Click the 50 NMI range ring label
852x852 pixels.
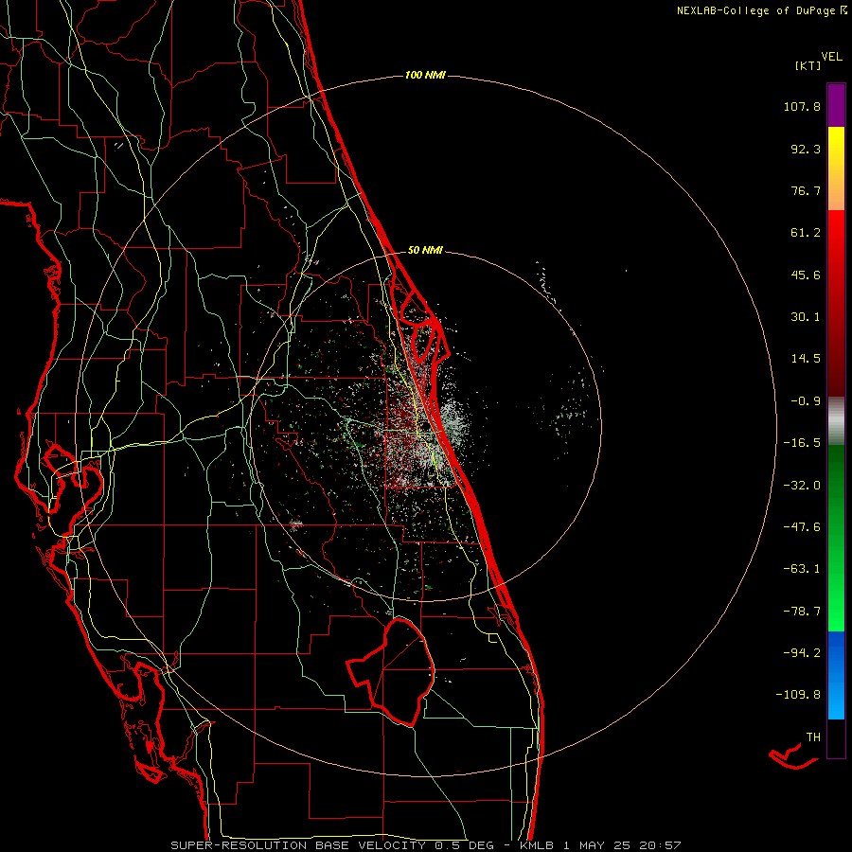point(425,251)
